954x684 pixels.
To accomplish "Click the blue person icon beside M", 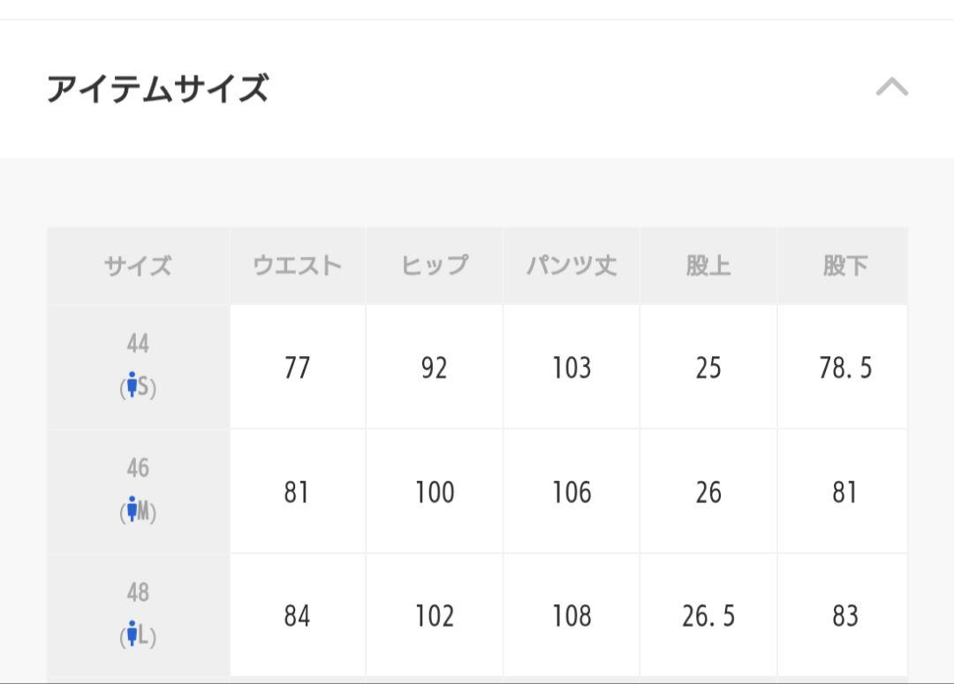I will (132, 509).
